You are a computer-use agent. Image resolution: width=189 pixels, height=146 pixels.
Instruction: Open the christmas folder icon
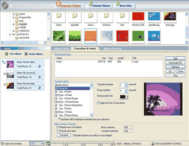(106, 15)
